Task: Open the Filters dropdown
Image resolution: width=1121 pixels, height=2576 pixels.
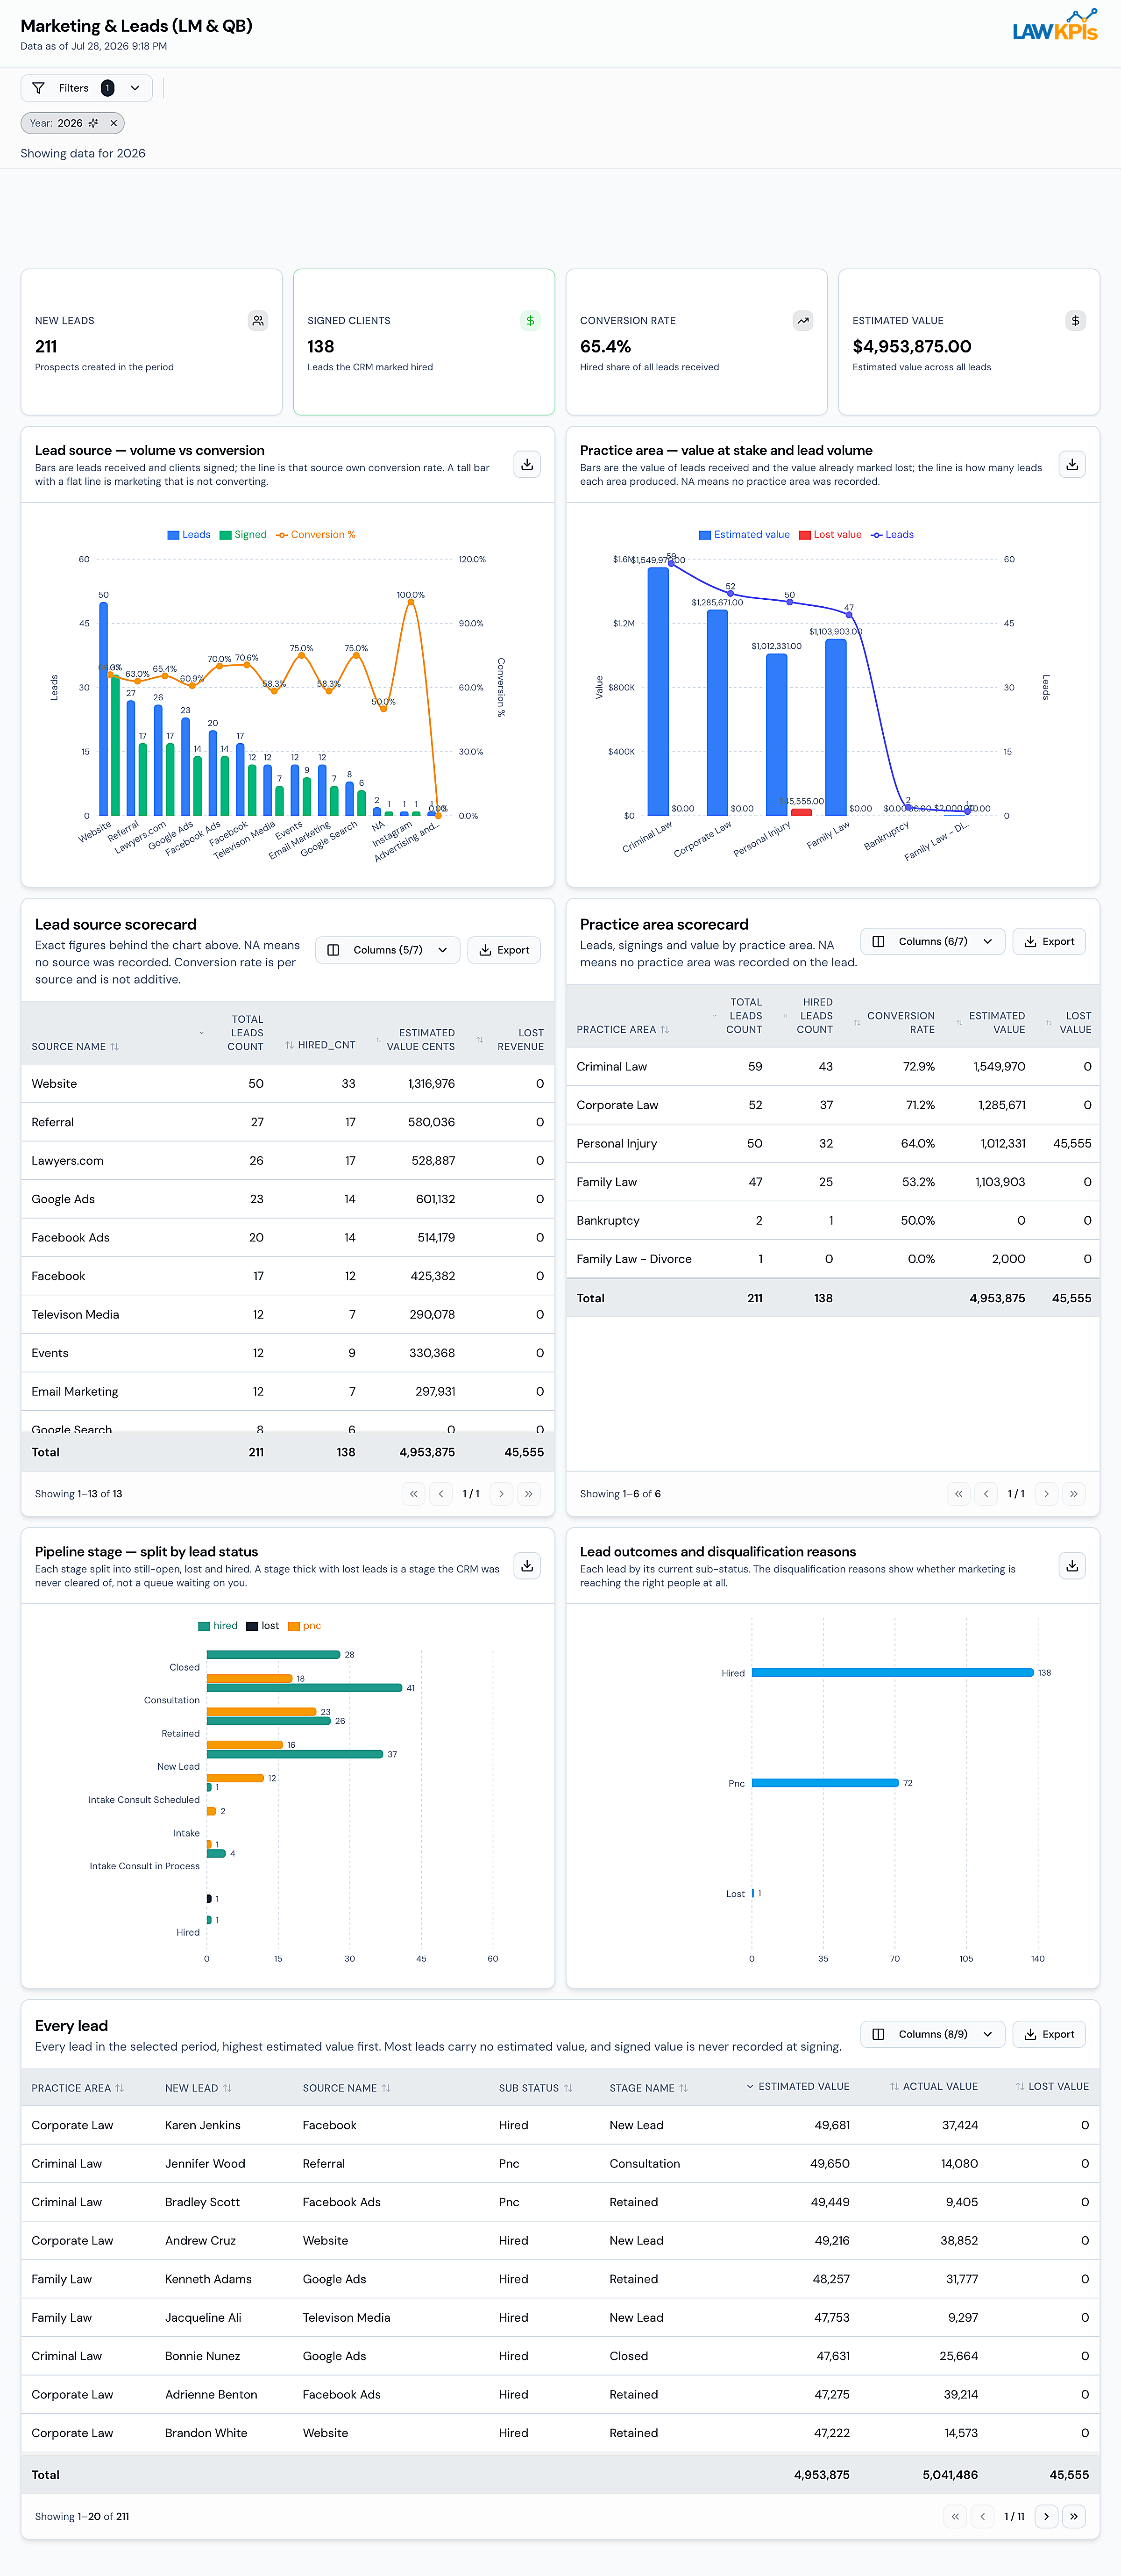Action: click(x=87, y=88)
